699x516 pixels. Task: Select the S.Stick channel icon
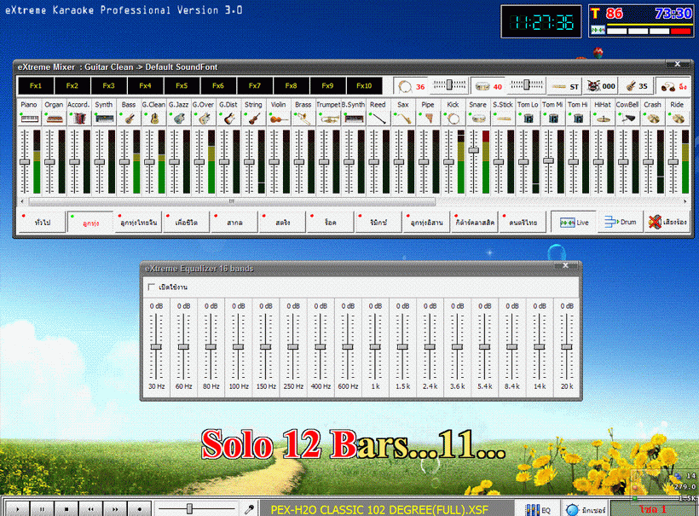pyautogui.click(x=504, y=119)
